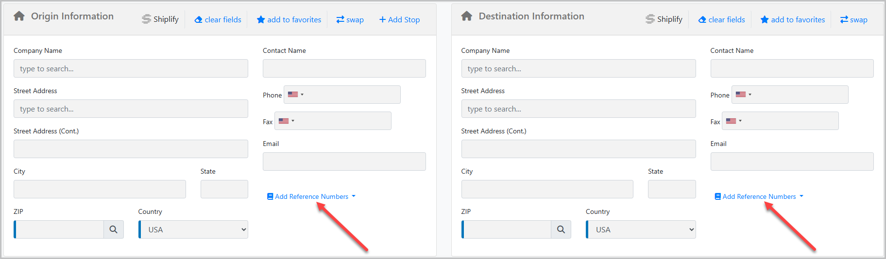Click the Destination State field
This screenshot has width=886, height=259.
click(x=672, y=189)
